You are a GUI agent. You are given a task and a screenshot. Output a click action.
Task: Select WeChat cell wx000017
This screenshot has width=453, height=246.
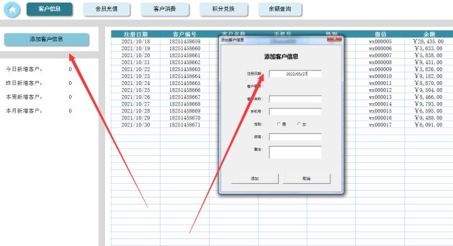click(380, 125)
